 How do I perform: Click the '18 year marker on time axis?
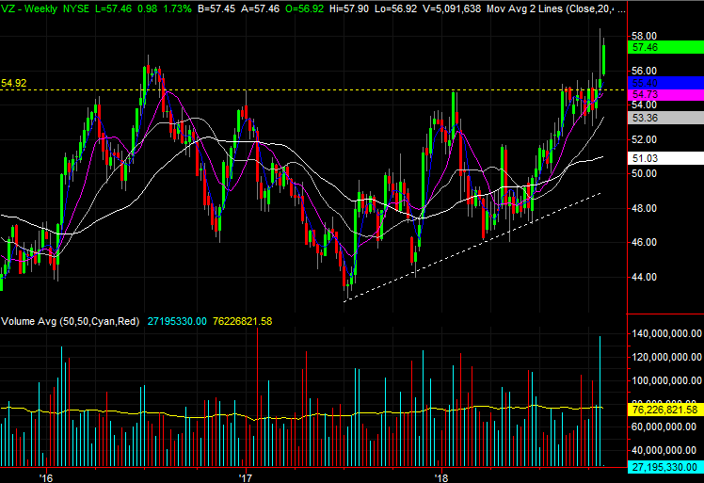441,477
